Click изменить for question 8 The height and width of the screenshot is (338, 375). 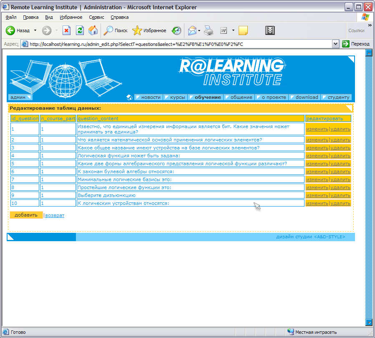(317, 187)
